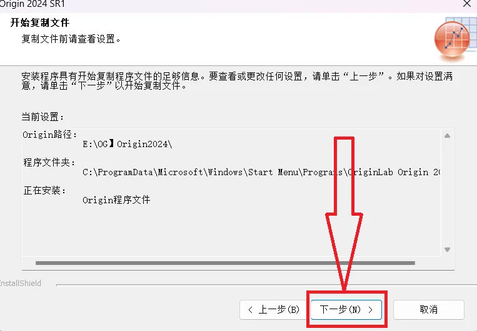The width and height of the screenshot is (477, 331).
Task: Click the 复制文件前请查看设置 subtitle
Action: (71, 39)
